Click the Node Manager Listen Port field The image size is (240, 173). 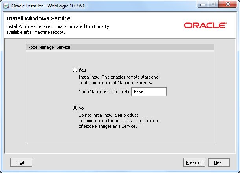149,92
